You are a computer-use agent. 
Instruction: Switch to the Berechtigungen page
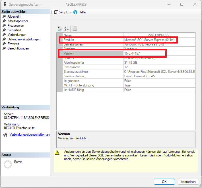18,48
